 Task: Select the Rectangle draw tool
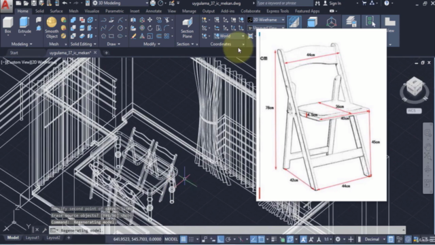[x=111, y=36]
